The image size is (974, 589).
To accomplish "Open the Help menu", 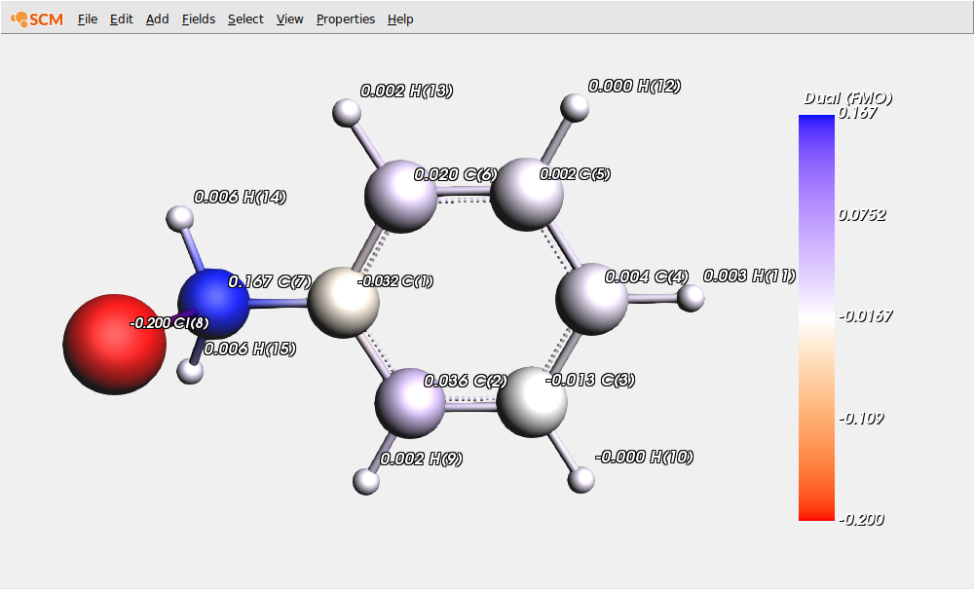I will point(400,18).
